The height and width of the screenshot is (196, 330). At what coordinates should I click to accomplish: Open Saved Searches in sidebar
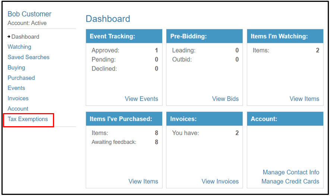(28, 57)
